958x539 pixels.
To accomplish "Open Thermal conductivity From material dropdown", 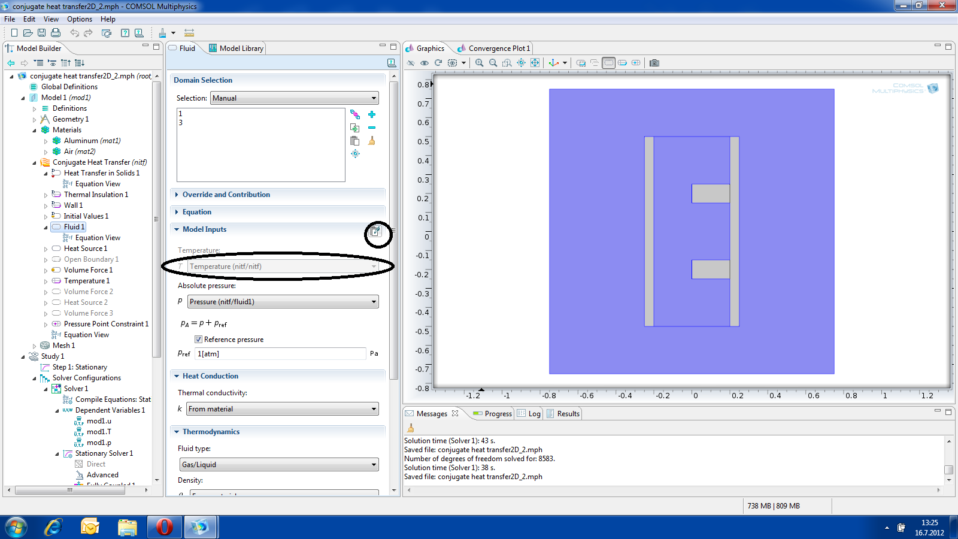I will click(283, 409).
